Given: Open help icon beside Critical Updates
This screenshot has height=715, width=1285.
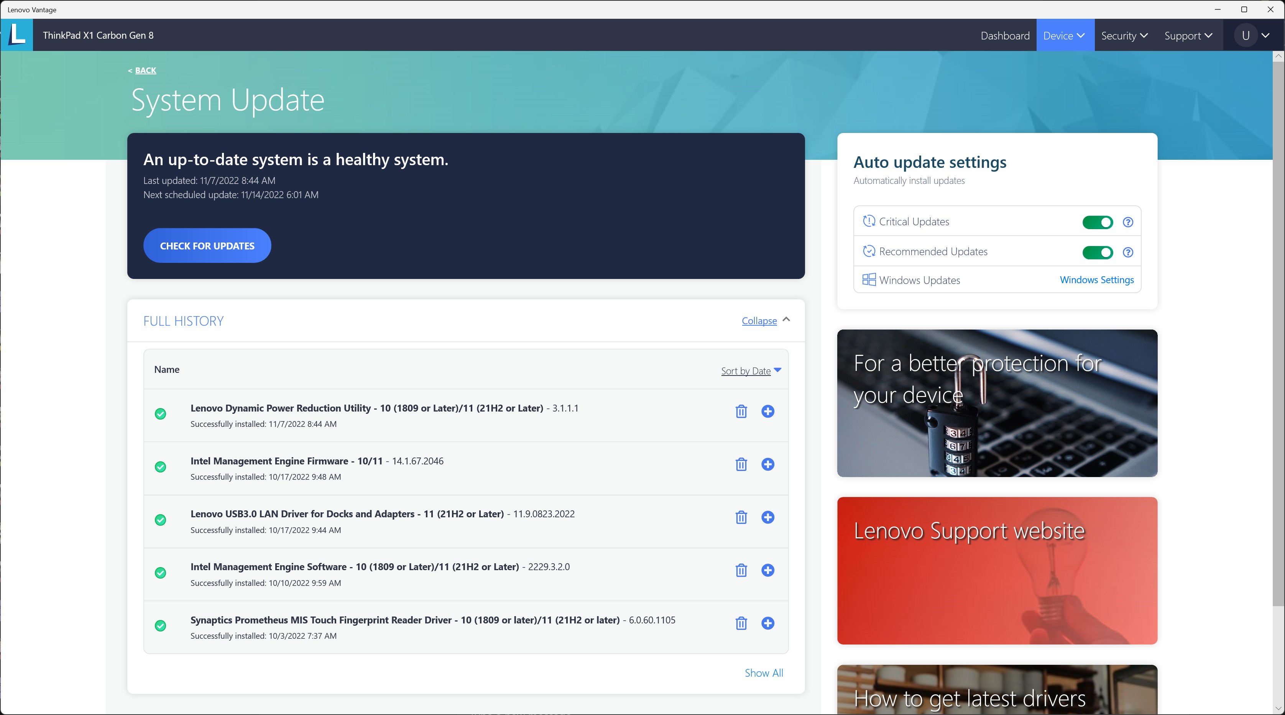Looking at the screenshot, I should coord(1127,222).
